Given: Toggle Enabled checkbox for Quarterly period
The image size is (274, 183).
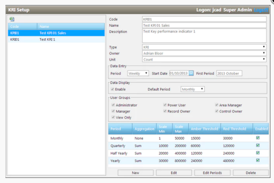Looking at the screenshot, I should [258, 145].
